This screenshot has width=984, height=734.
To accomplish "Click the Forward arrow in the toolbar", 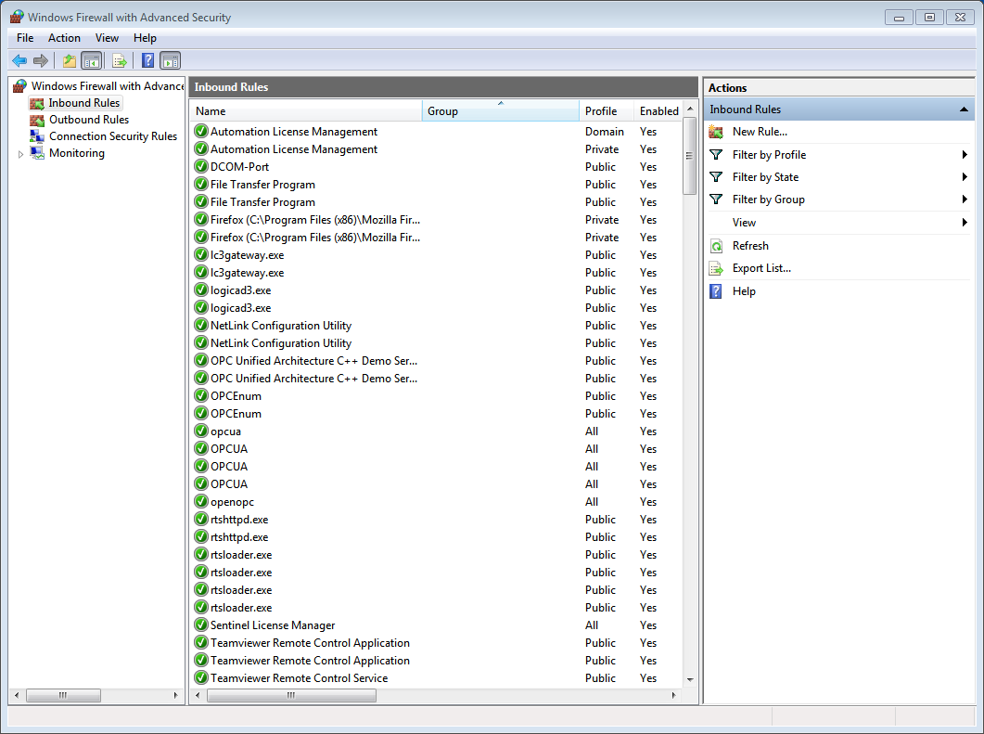I will [x=41, y=61].
